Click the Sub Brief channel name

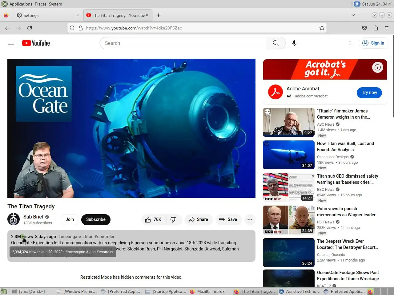pos(34,217)
